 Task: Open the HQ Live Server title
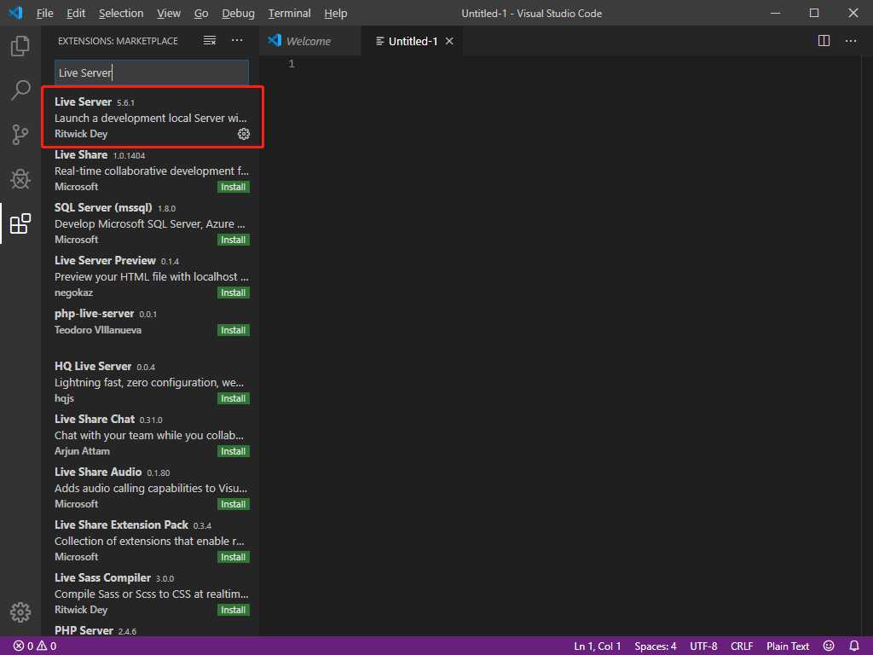coord(92,367)
